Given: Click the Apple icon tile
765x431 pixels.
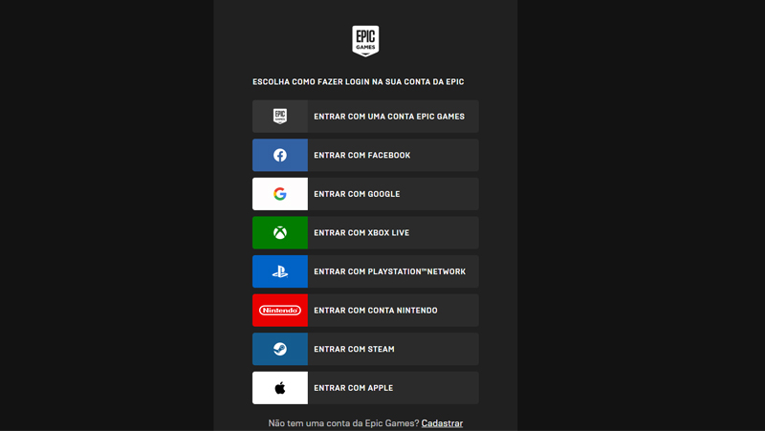Looking at the screenshot, I should 280,388.
